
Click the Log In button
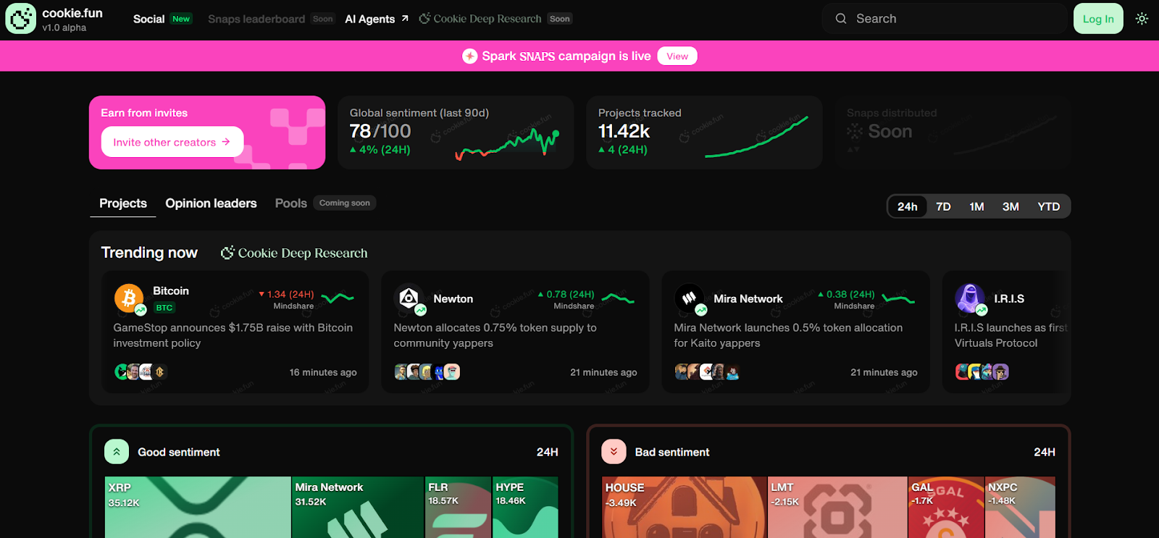1098,19
